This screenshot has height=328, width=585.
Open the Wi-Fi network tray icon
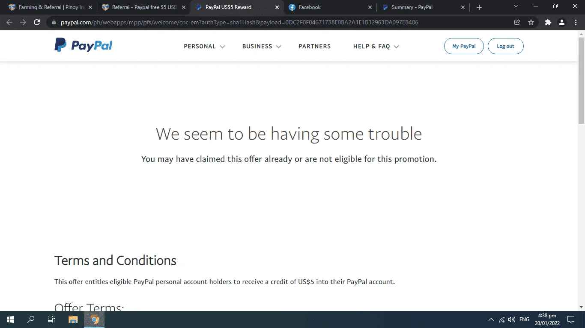(x=502, y=319)
